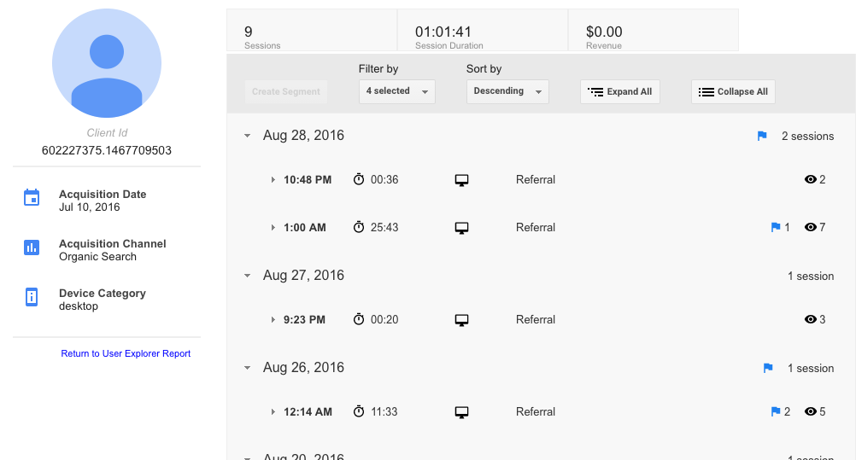Image resolution: width=856 pixels, height=460 pixels.
Task: Expand the 10:48 PM session row
Action: coord(273,180)
